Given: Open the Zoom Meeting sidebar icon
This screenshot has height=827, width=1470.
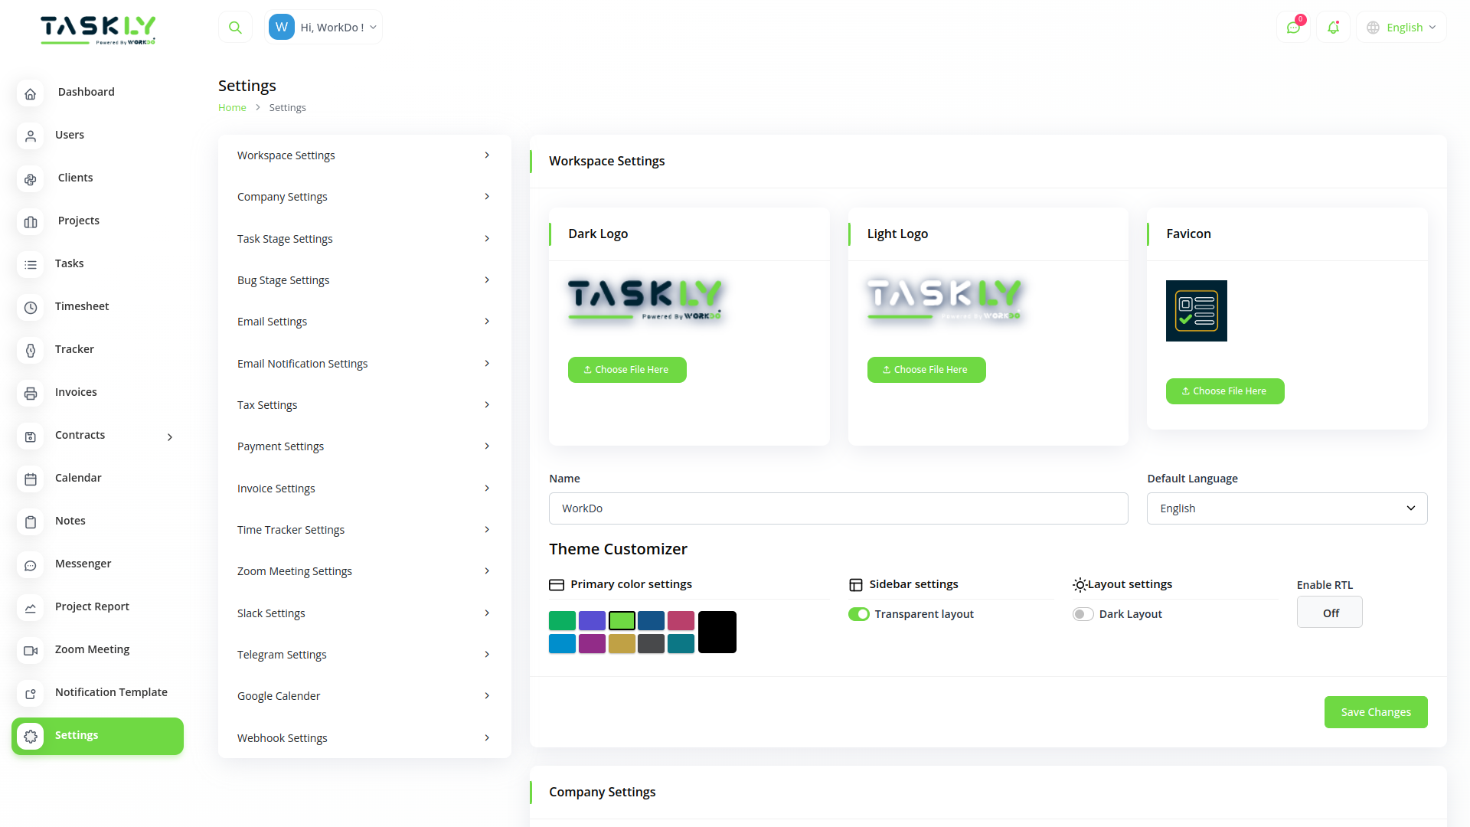Looking at the screenshot, I should [x=30, y=651].
